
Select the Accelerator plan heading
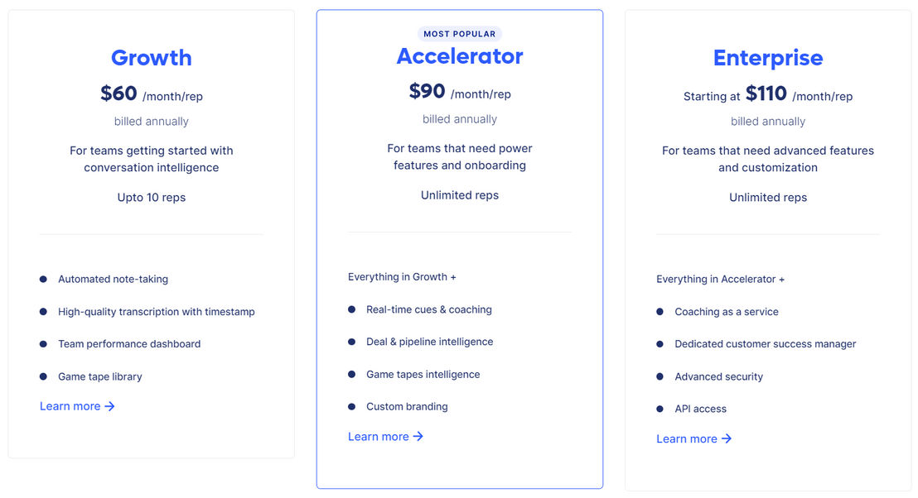[460, 56]
